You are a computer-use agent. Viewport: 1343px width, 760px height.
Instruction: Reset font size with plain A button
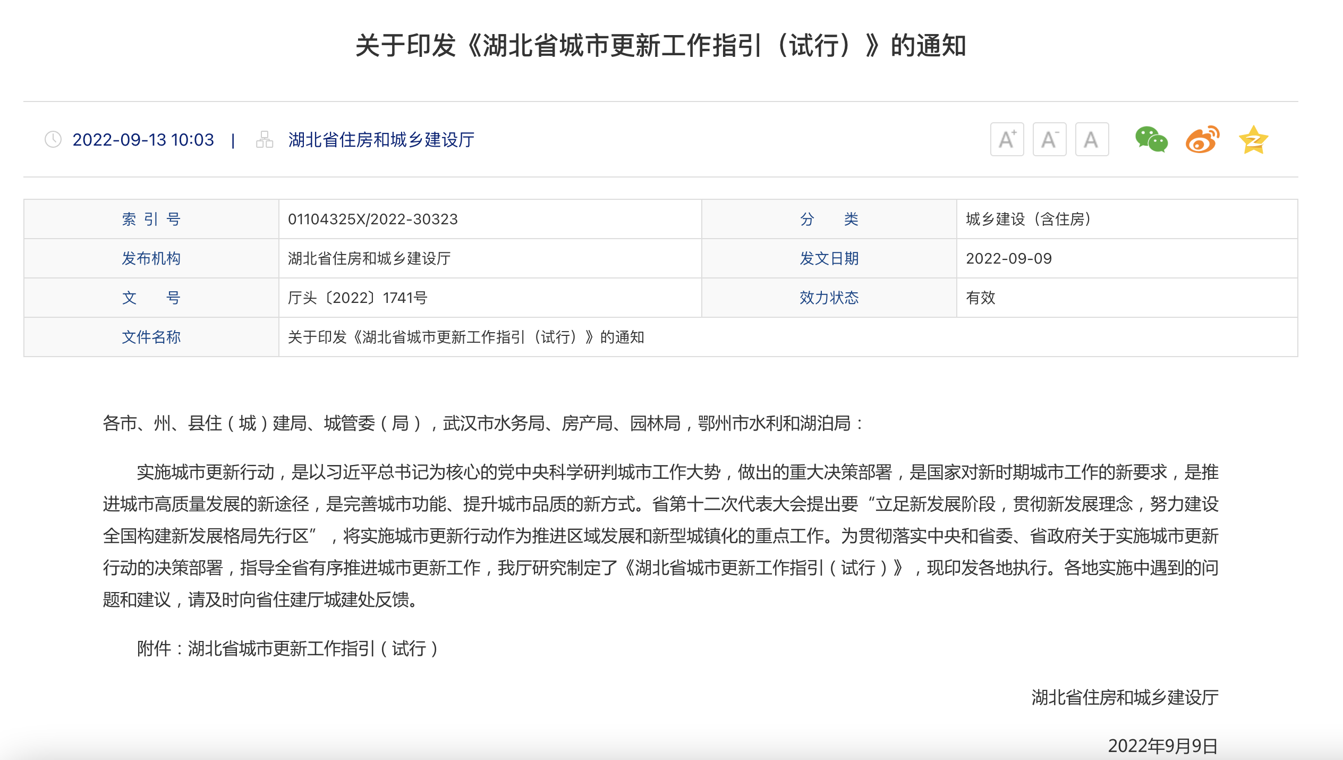click(1092, 140)
